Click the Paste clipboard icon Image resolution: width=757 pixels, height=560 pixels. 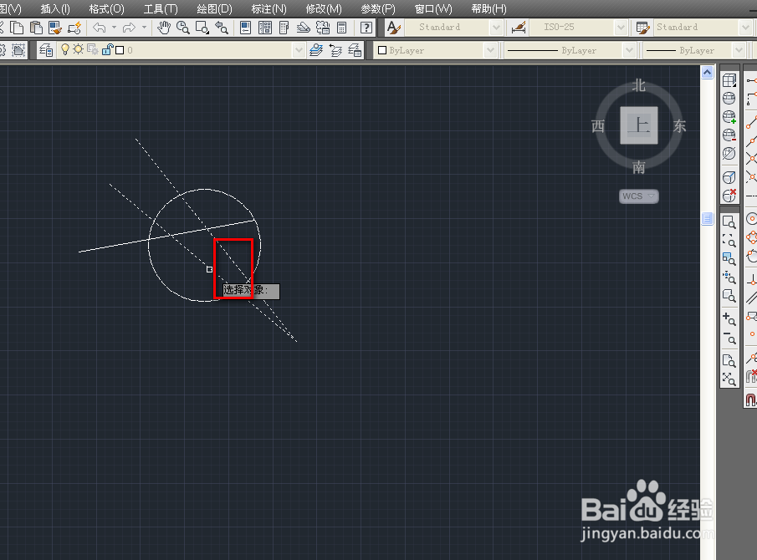pyautogui.click(x=36, y=28)
